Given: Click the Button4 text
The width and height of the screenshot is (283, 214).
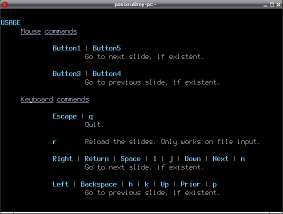Looking at the screenshot, I should point(106,73).
